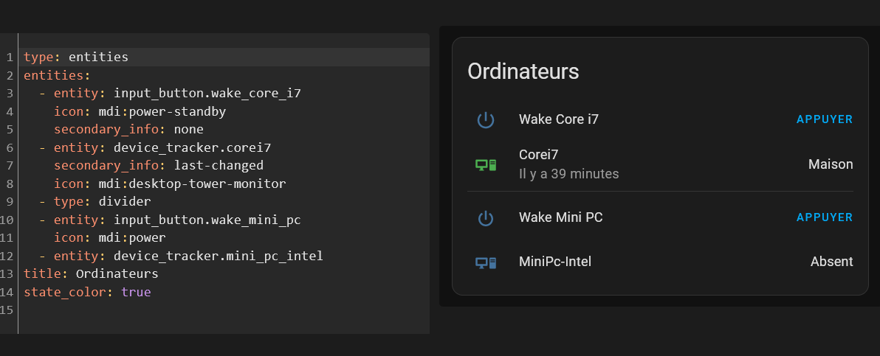This screenshot has height=356, width=880.
Task: Click the Maison state text
Action: [831, 164]
